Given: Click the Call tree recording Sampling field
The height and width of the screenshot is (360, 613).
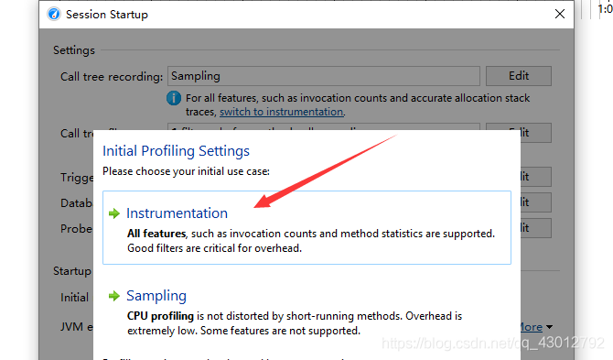Looking at the screenshot, I should tap(324, 76).
